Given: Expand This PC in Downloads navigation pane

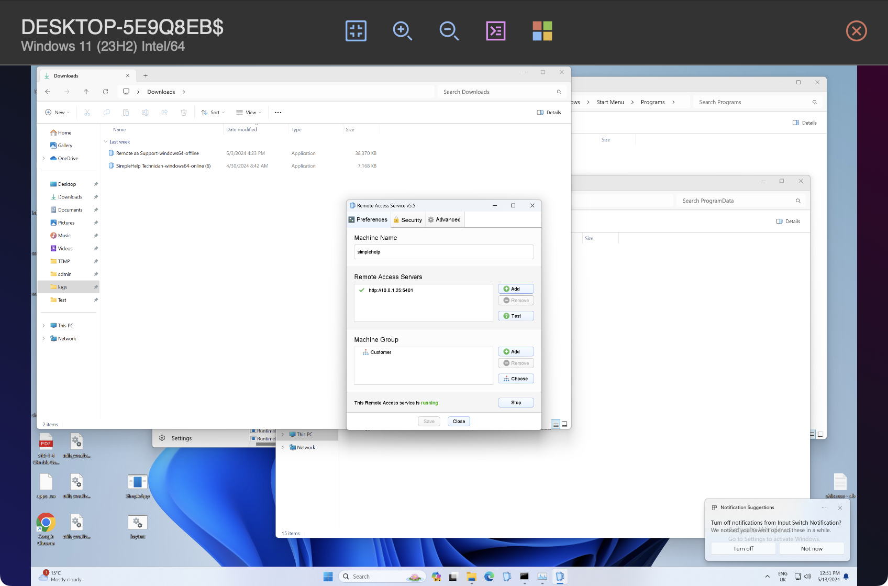Looking at the screenshot, I should click(43, 326).
